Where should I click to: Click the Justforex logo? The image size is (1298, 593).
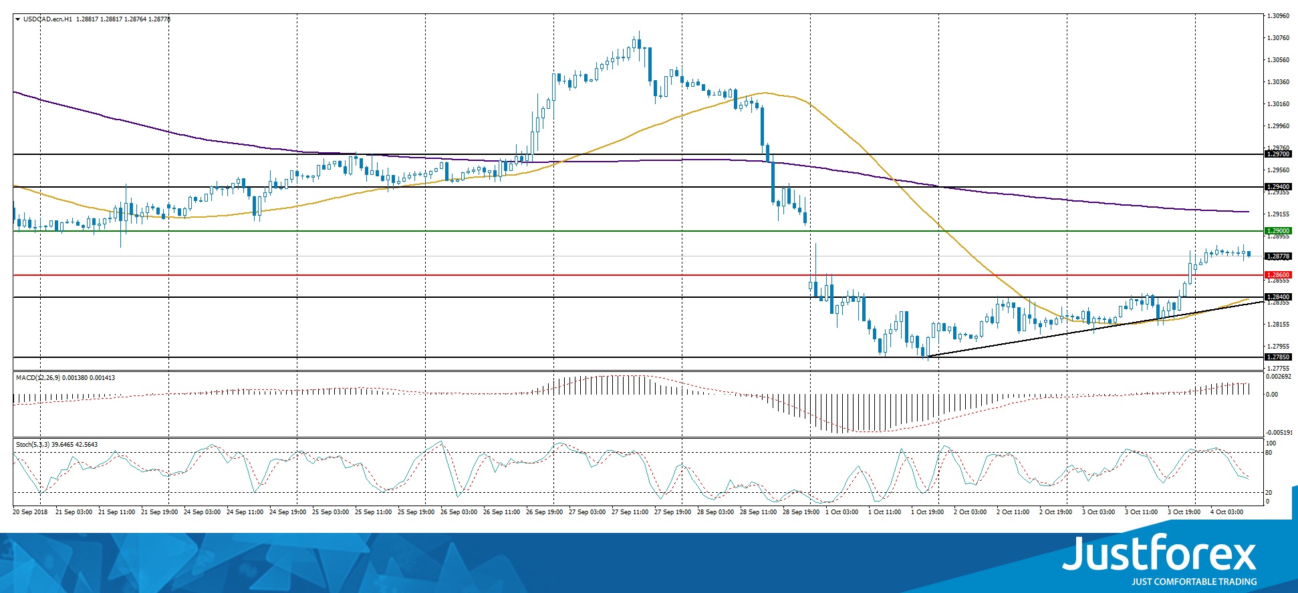pyautogui.click(x=1160, y=554)
